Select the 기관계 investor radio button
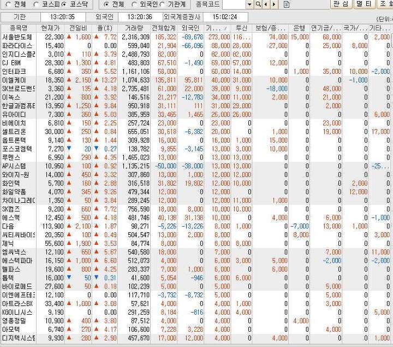The image size is (393, 347). 162,4
